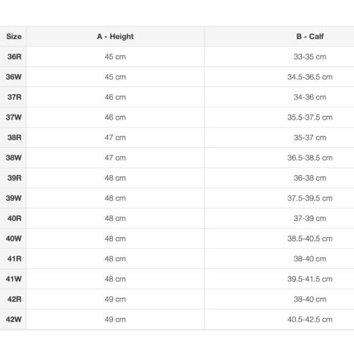Click the 38R size label
The width and height of the screenshot is (354, 354).
click(14, 137)
